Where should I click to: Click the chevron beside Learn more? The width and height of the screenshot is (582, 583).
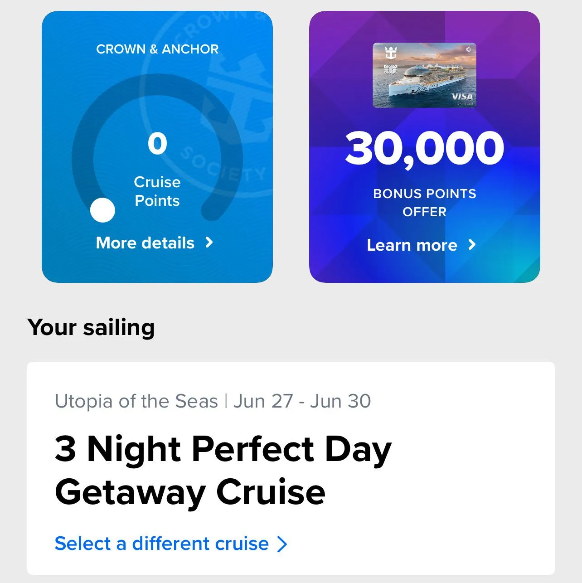(x=472, y=245)
